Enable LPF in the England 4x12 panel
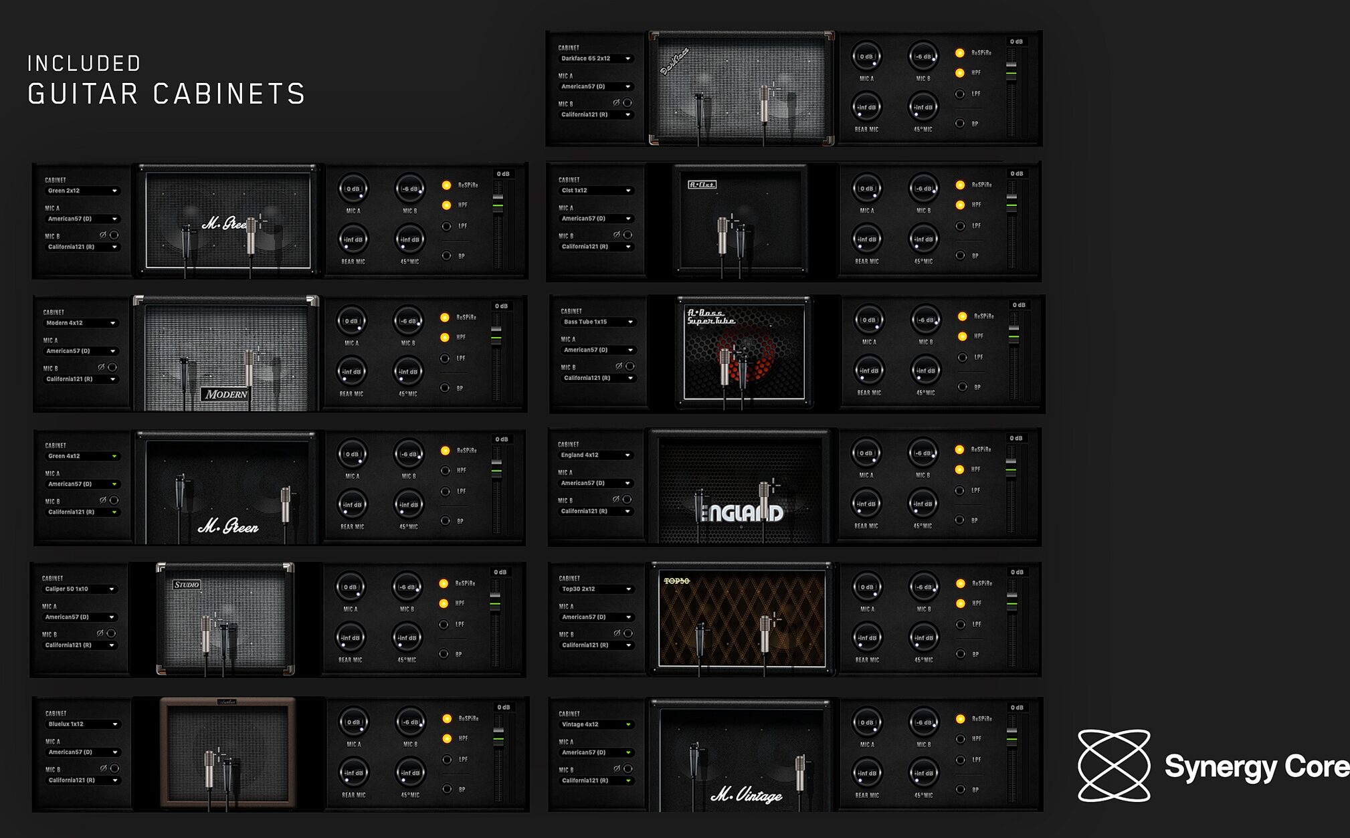 pyautogui.click(x=959, y=490)
